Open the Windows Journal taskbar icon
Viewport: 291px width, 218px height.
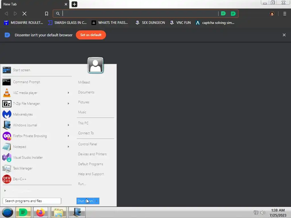tap(77, 212)
